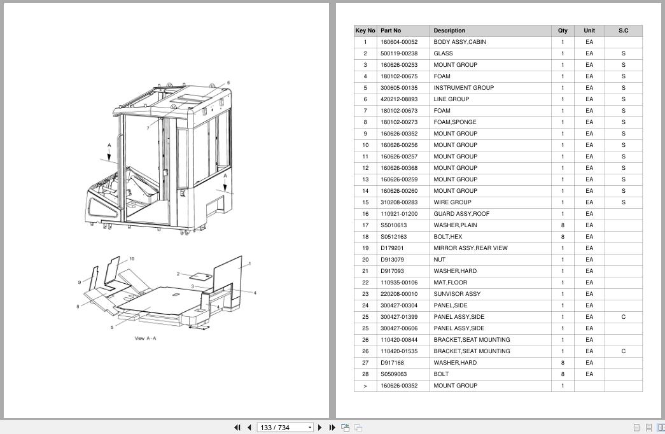Click LINE GROUP description
The width and height of the screenshot is (665, 434).
tap(451, 99)
